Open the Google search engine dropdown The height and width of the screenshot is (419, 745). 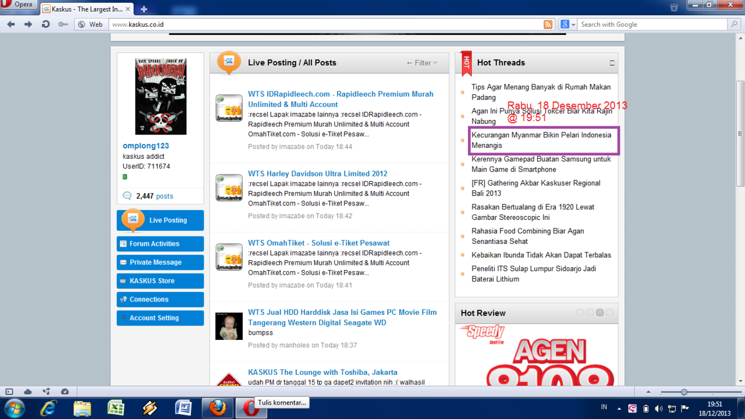[x=568, y=24]
